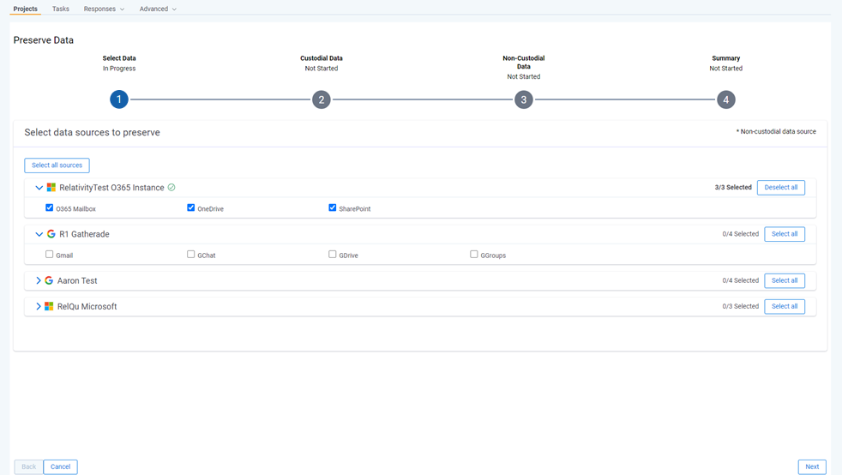Screen dimensions: 842x475
Task: Click the Next button
Action: click(812, 467)
